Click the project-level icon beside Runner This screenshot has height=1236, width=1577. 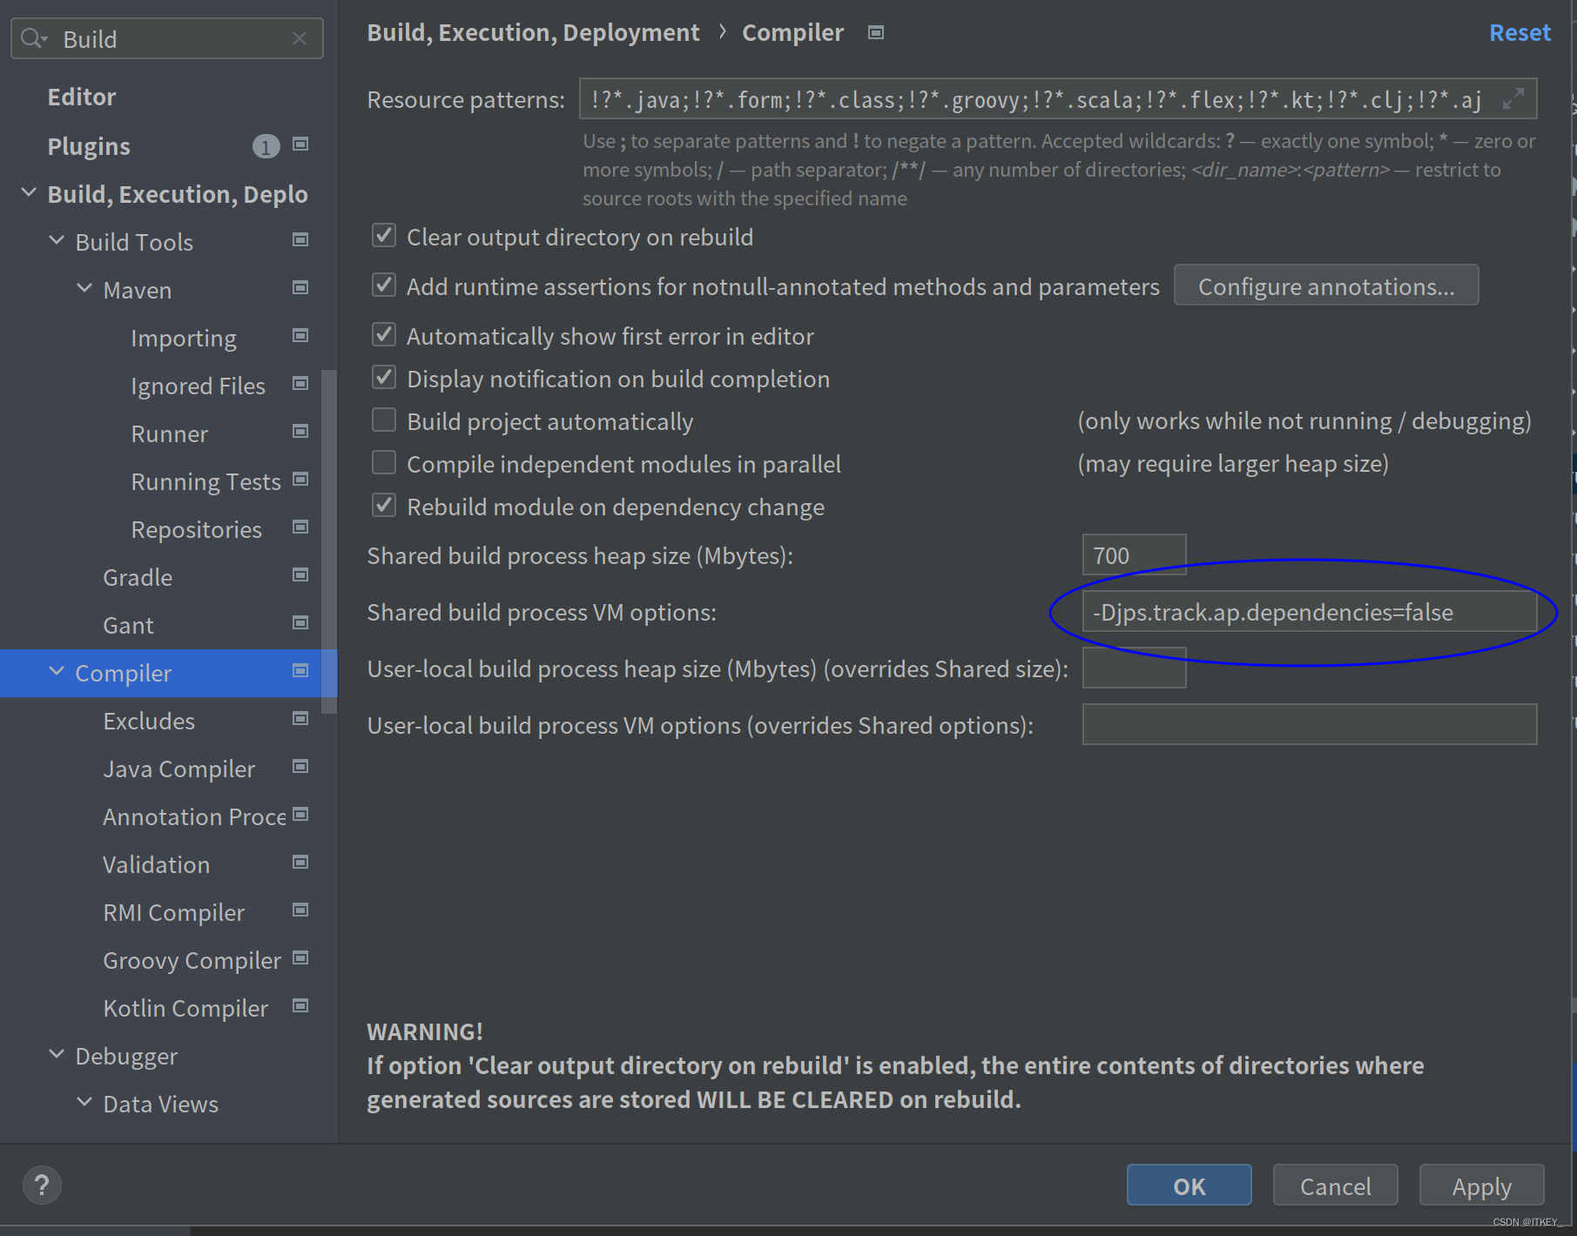[300, 432]
